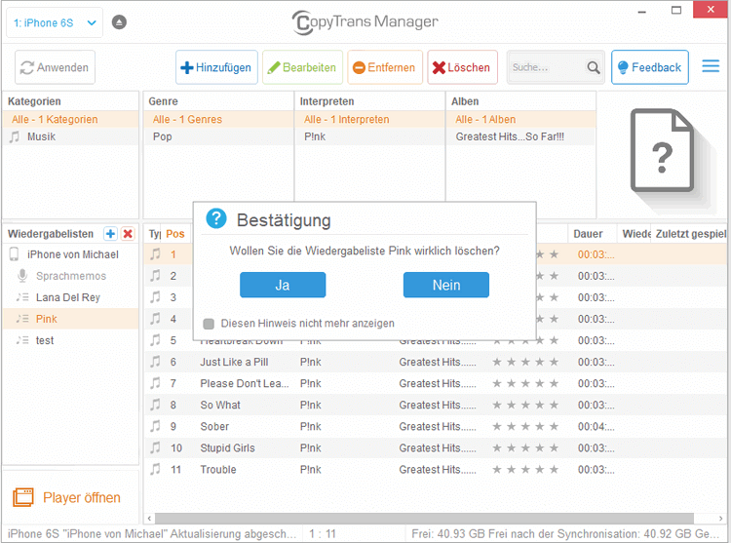731x543 pixels.
Task: Click the Löschen delete button
Action: (x=462, y=67)
